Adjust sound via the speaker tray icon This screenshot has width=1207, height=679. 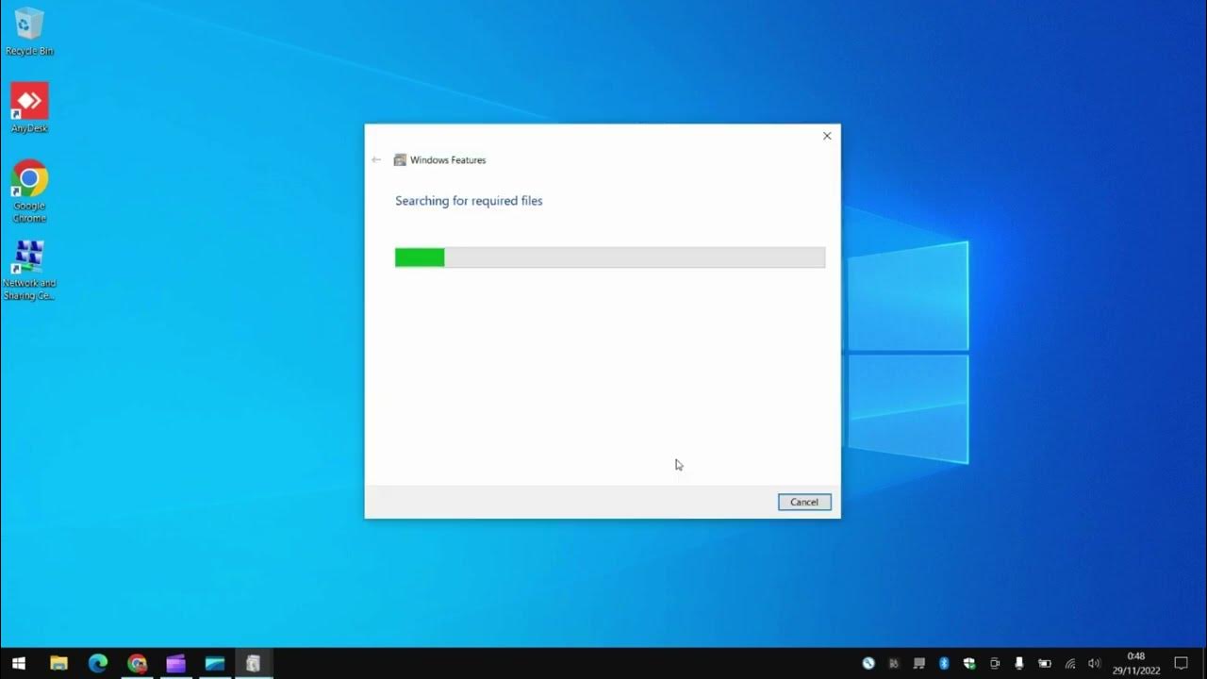(1095, 663)
